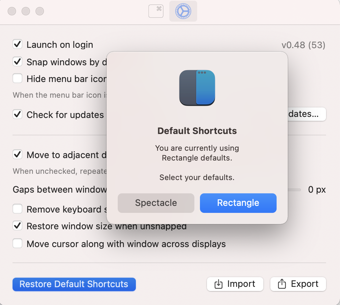Import settings with the Import button
The height and width of the screenshot is (305, 340).
235,284
